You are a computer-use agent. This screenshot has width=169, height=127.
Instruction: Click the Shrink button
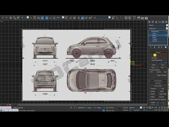(154, 65)
